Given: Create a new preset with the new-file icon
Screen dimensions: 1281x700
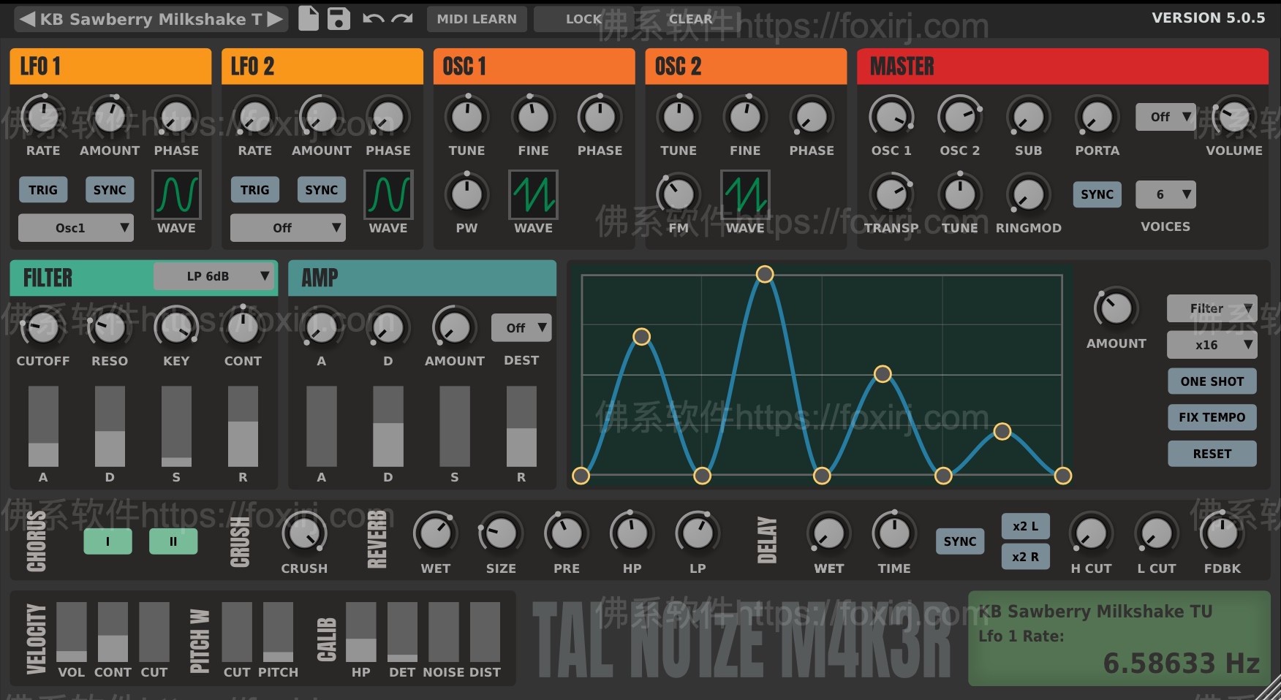Looking at the screenshot, I should click(x=308, y=19).
